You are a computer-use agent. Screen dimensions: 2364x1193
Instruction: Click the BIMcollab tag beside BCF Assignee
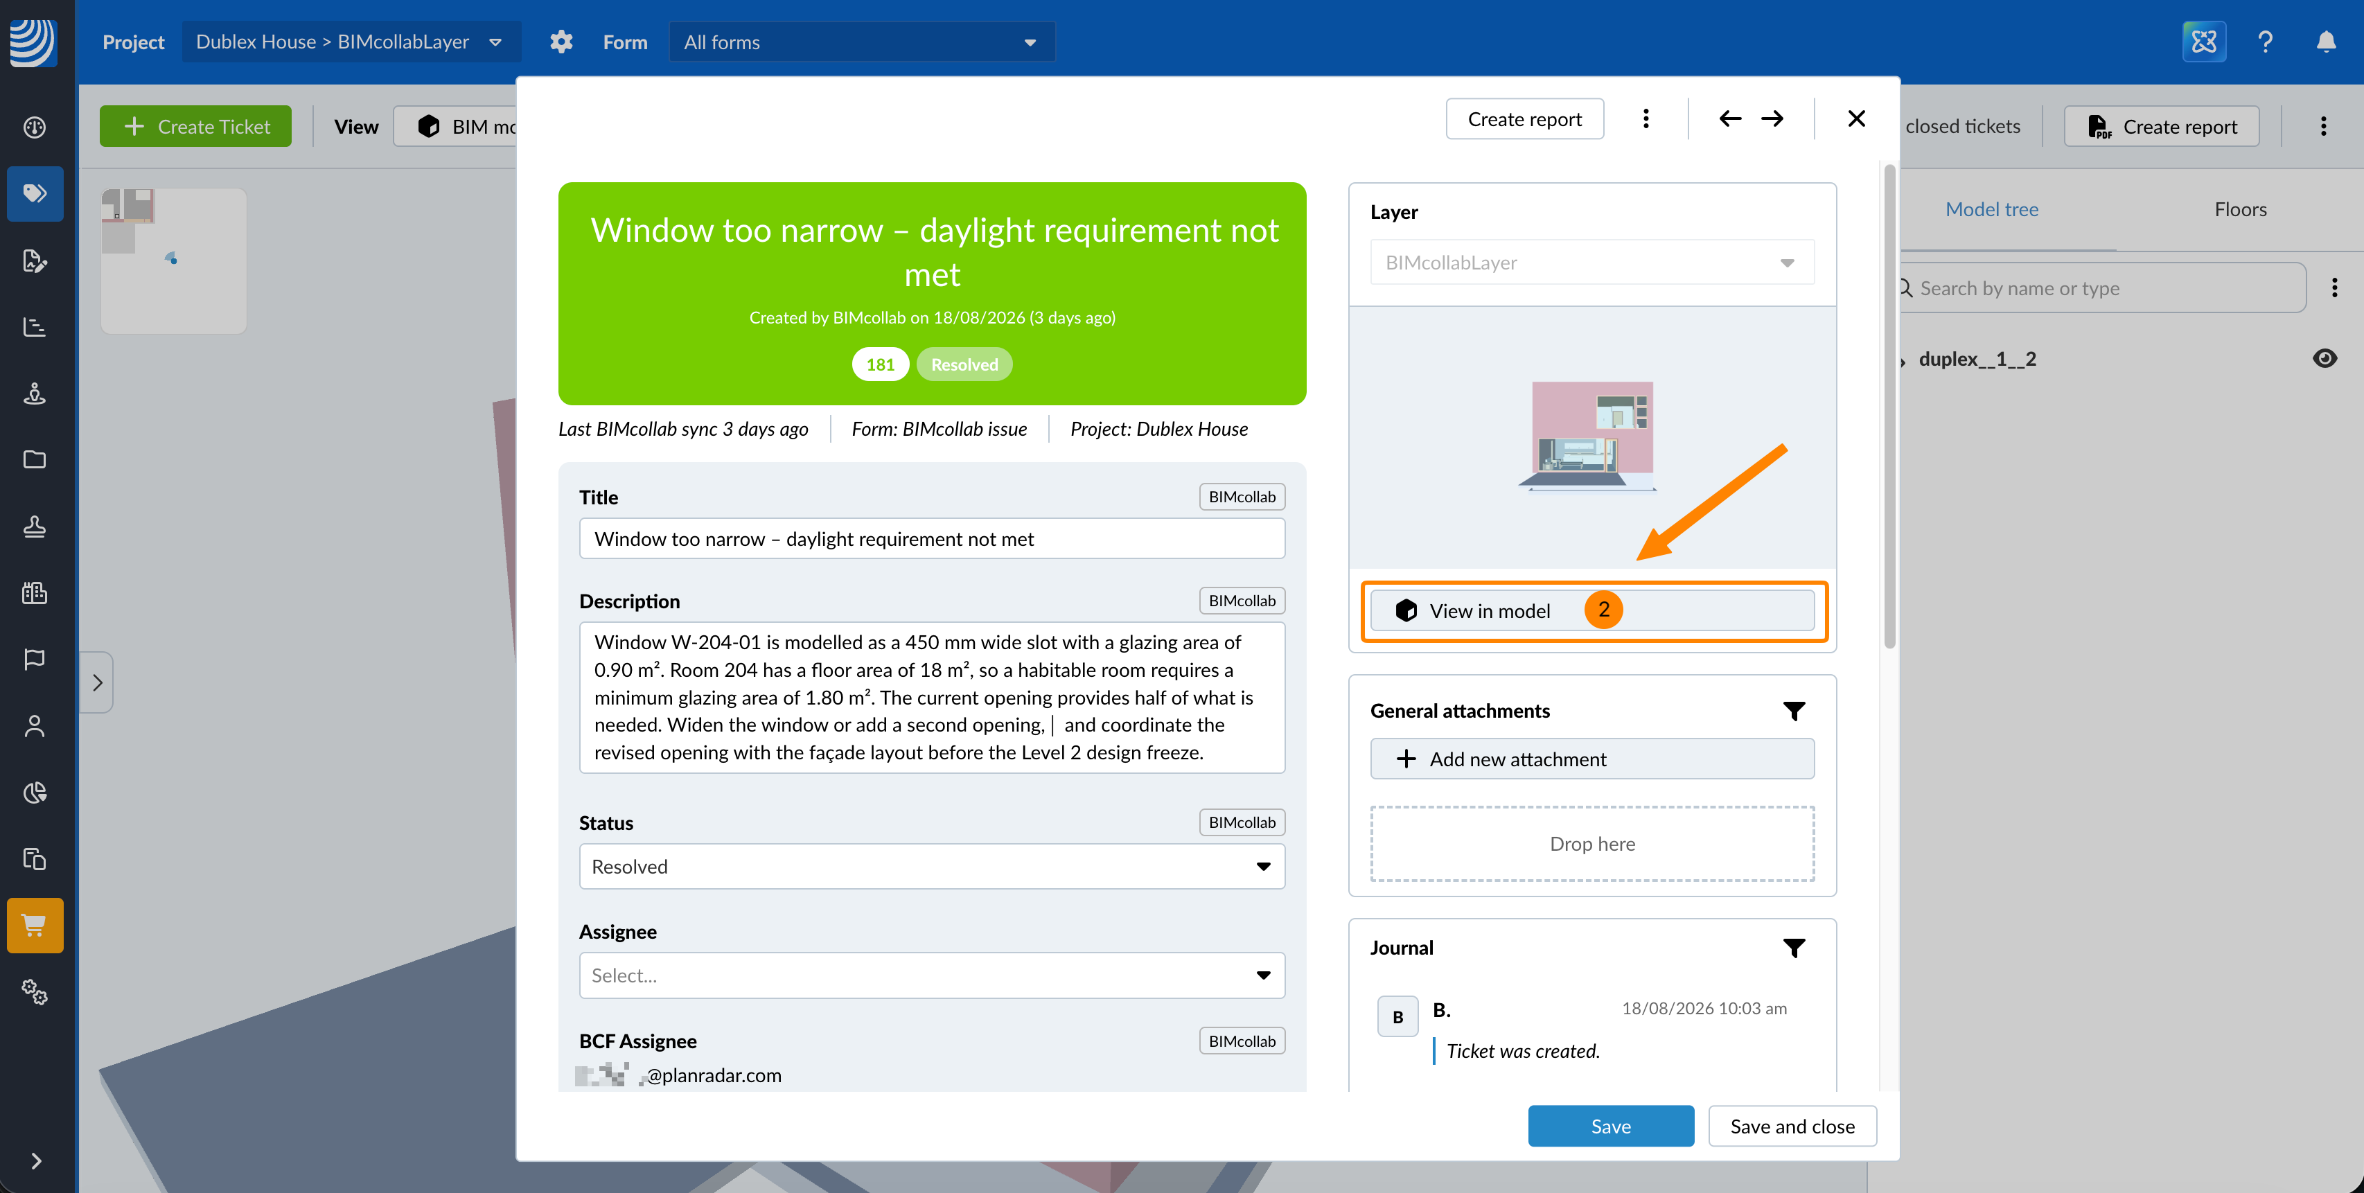coord(1242,1041)
